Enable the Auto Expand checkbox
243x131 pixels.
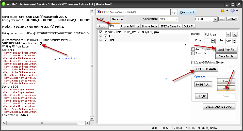pyautogui.click(x=193, y=49)
